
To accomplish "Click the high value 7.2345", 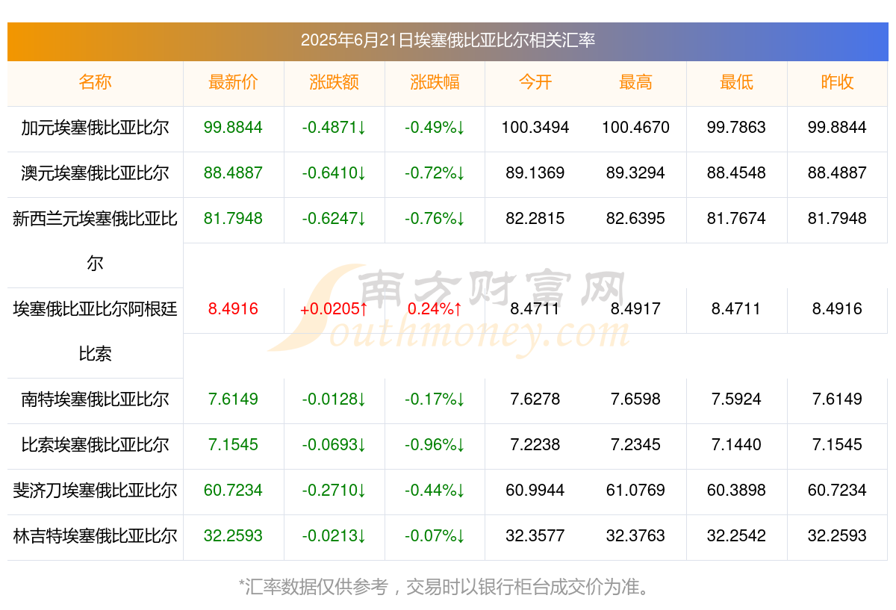I will (635, 445).
